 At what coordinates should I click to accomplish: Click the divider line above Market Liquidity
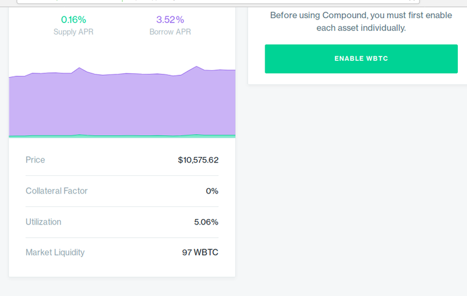[122, 237]
